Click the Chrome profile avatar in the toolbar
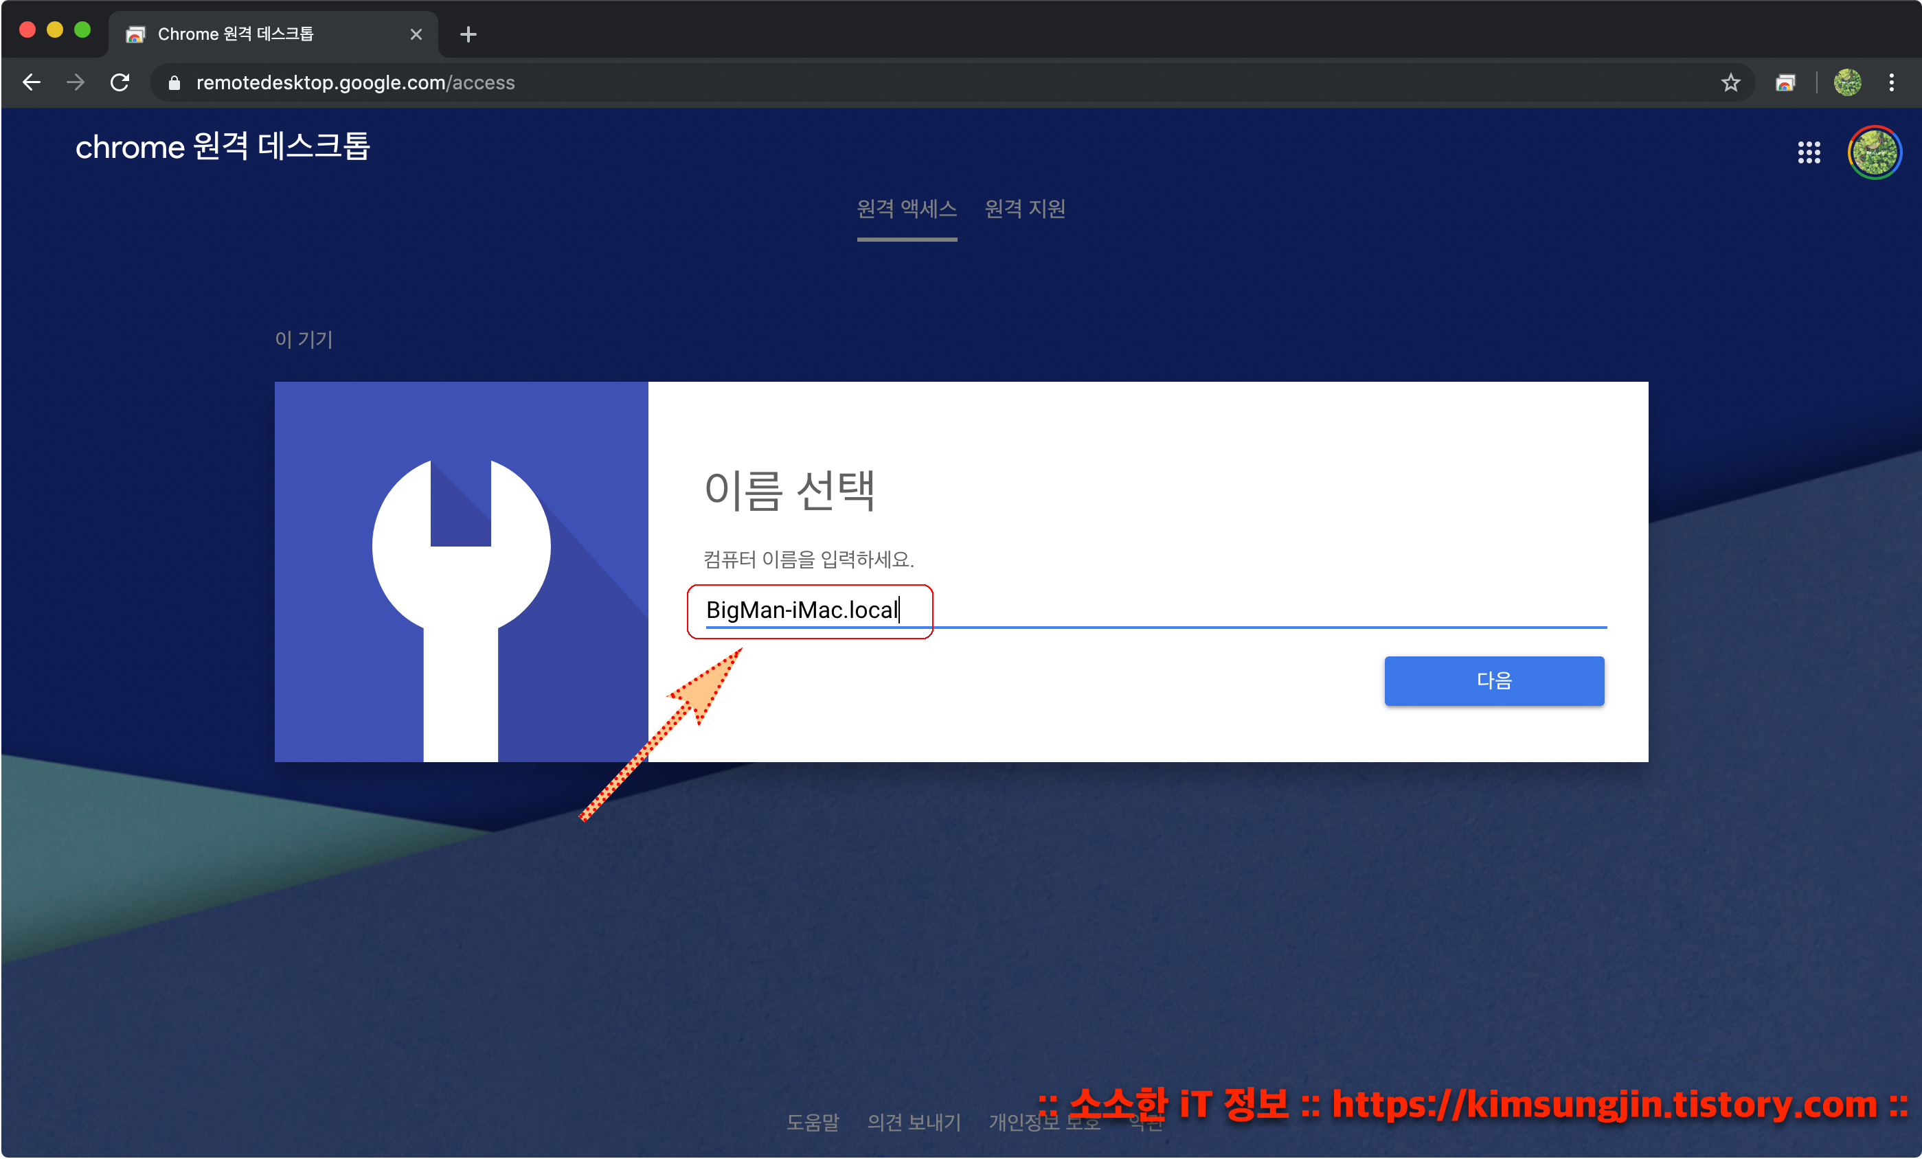1922x1159 pixels. (x=1846, y=82)
